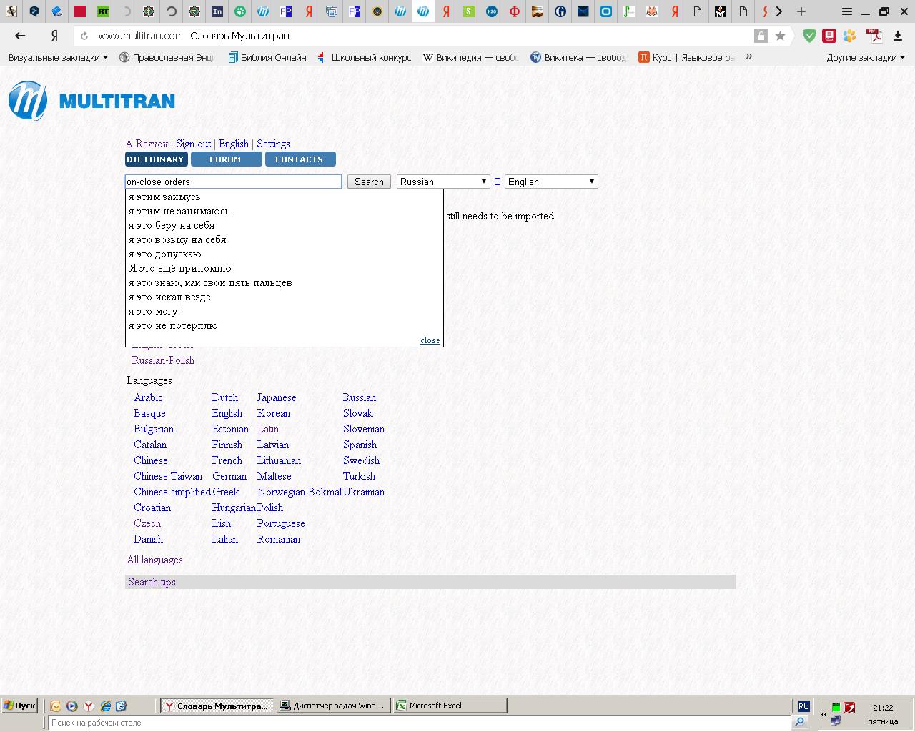
Task: Open the Search tips link
Action: pyautogui.click(x=152, y=582)
